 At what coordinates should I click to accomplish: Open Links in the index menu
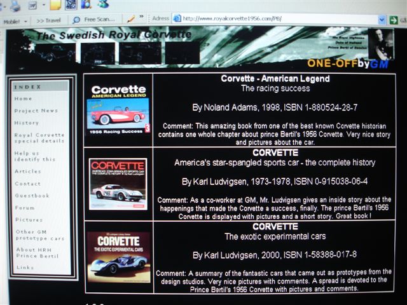coord(25,267)
